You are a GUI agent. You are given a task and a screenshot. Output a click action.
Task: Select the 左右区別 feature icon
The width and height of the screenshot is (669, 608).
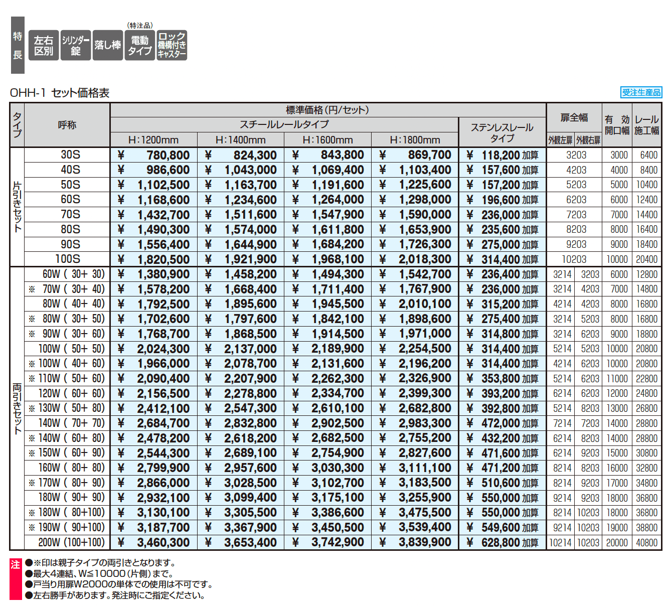pyautogui.click(x=44, y=46)
